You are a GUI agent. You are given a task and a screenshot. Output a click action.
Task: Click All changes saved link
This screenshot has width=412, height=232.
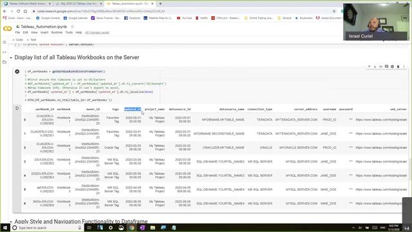pos(97,32)
